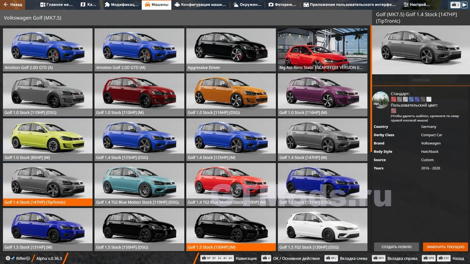The width and height of the screenshot is (470, 264).
Task: Pick Golf 1.4 Stock [147HP] (M)
Action: (x=323, y=140)
